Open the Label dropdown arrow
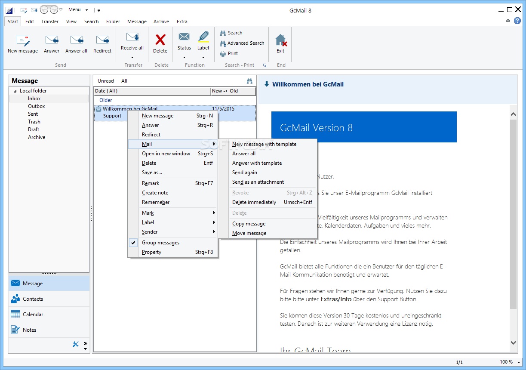The image size is (526, 370). tap(203, 57)
